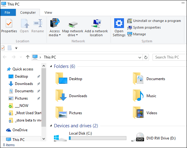Unpin Documents using its pin icon

(38, 91)
